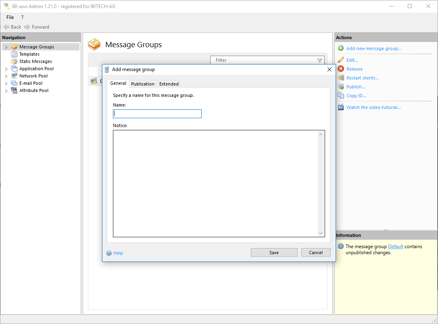Select Static Messages in navigation tree
Viewport: 438px width, 324px height.
click(x=35, y=61)
